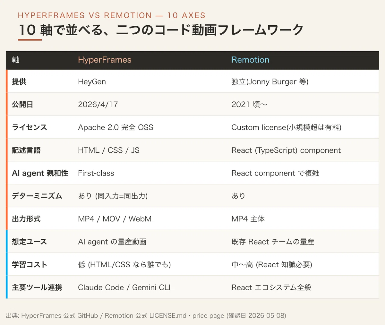Click the source footnote starting '出典: HyperFrames'
This screenshot has height=325, width=385.
(x=146, y=315)
